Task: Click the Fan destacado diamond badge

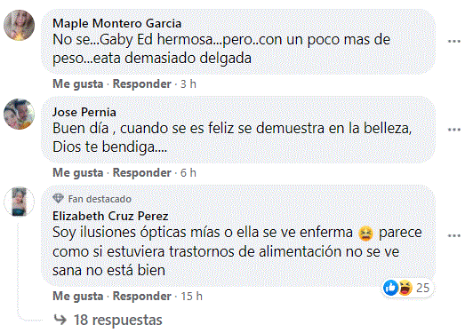Action: 58,199
